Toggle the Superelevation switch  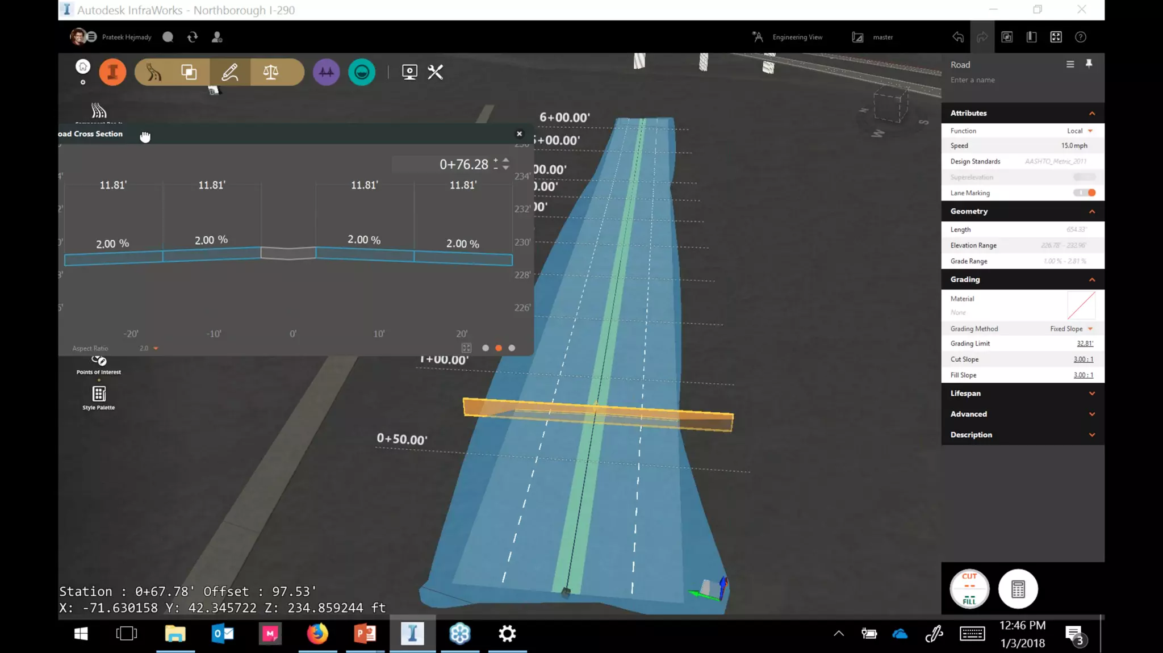point(1084,177)
